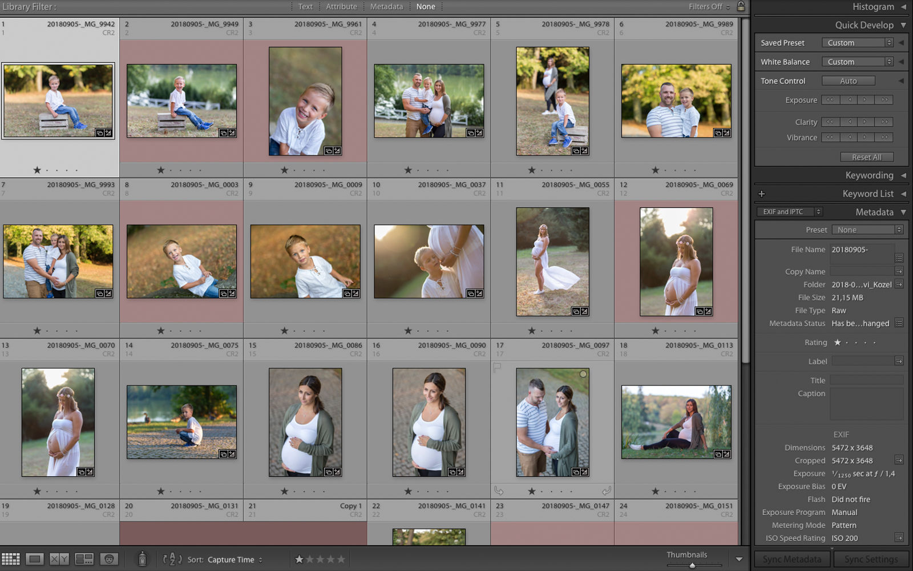
Task: Click ISO Speed Rating arrow icon
Action: [x=899, y=537]
